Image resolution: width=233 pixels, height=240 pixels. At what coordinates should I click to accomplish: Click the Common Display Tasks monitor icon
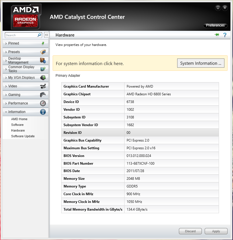(x=43, y=69)
